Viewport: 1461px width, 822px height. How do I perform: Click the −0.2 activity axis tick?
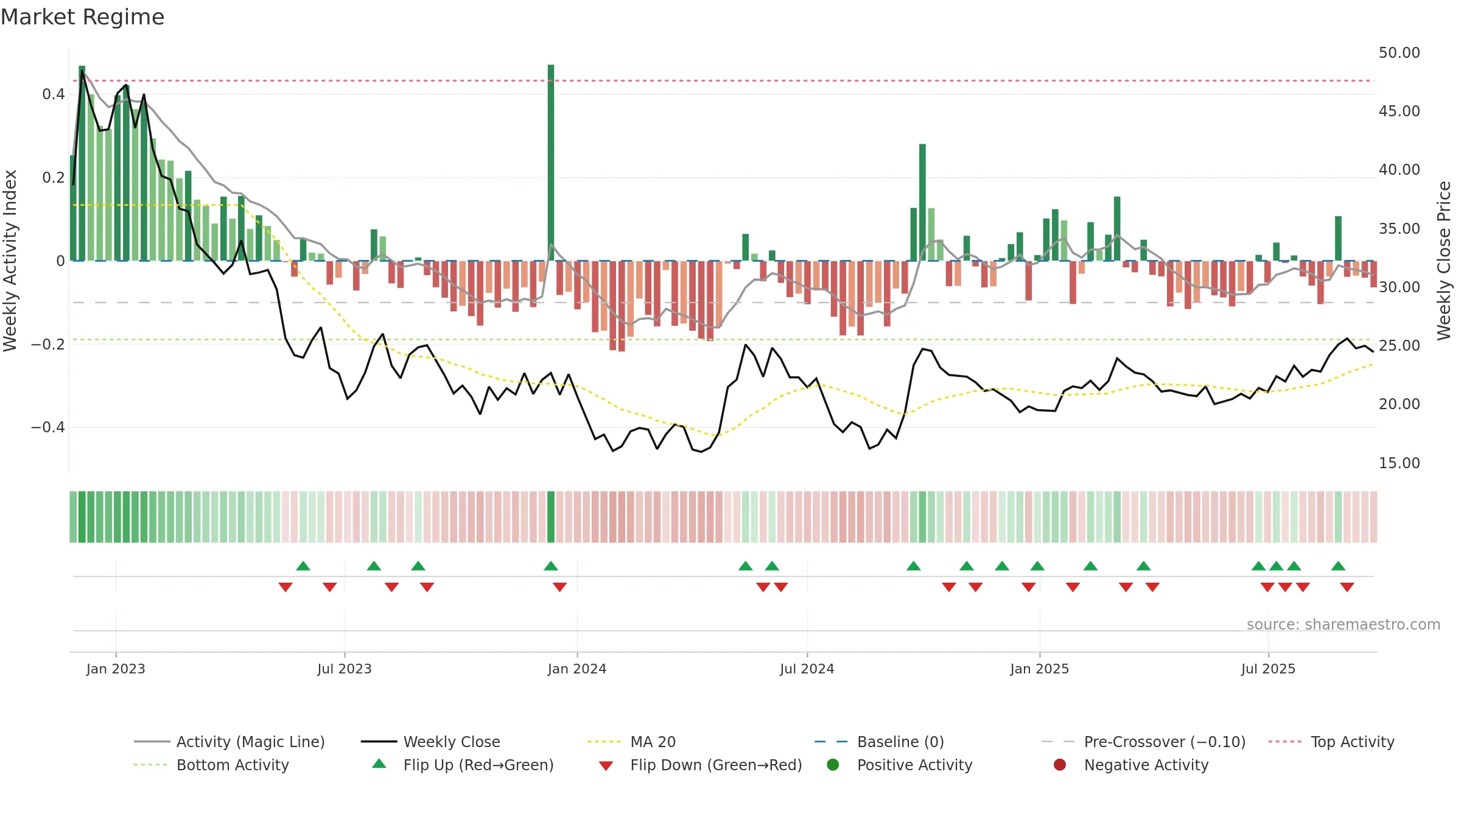point(48,345)
